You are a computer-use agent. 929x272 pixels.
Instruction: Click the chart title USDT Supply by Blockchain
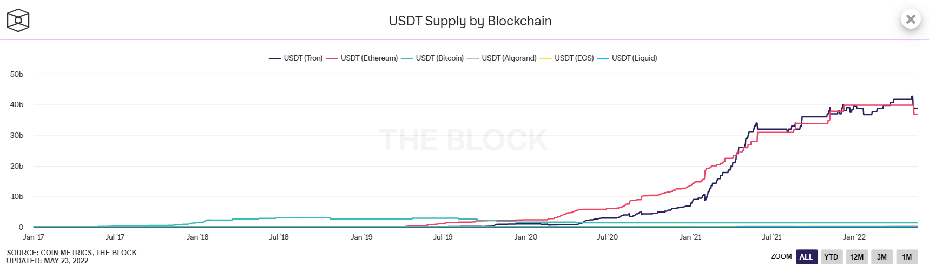pyautogui.click(x=470, y=21)
